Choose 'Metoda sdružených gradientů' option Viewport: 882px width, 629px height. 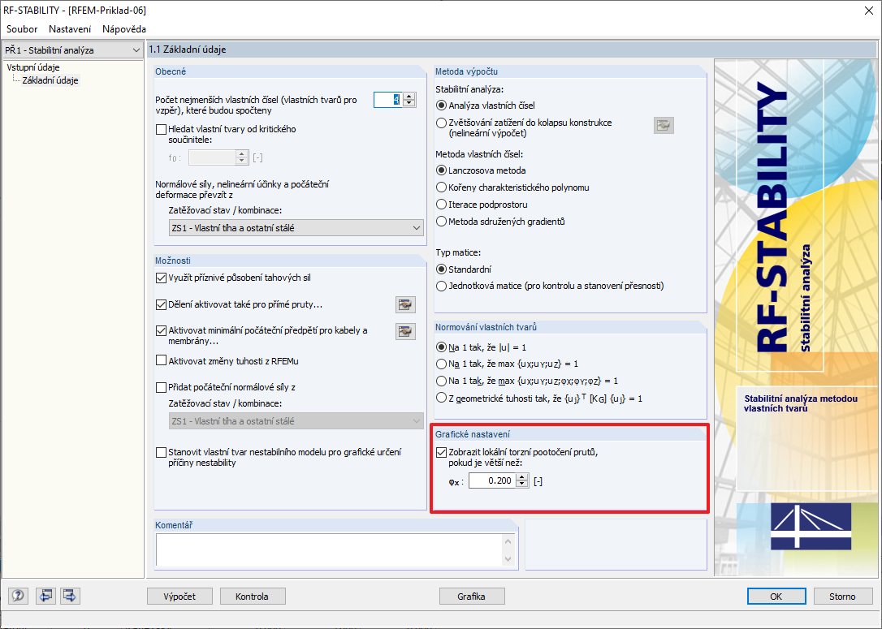[x=442, y=222]
